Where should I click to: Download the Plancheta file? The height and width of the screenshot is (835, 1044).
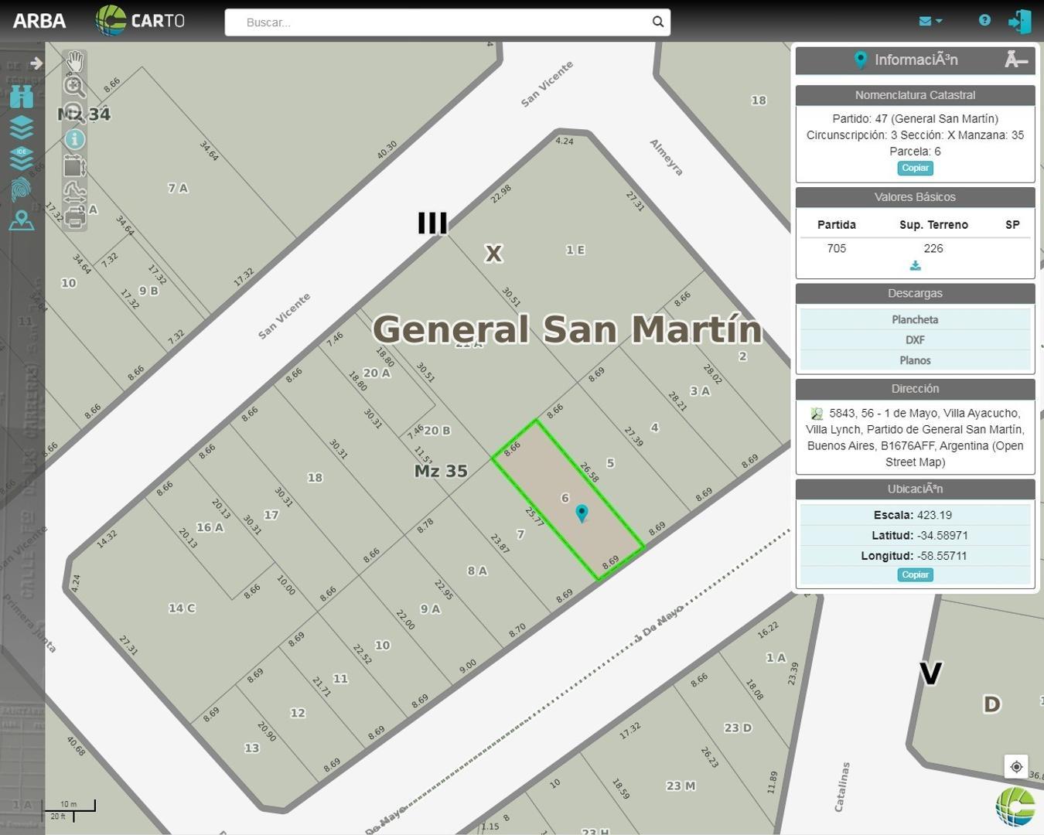click(915, 319)
